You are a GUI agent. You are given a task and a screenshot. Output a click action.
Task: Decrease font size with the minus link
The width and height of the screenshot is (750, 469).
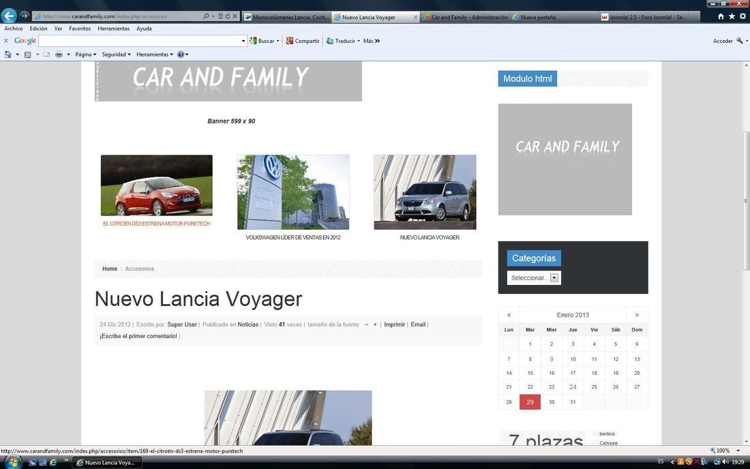pos(366,324)
